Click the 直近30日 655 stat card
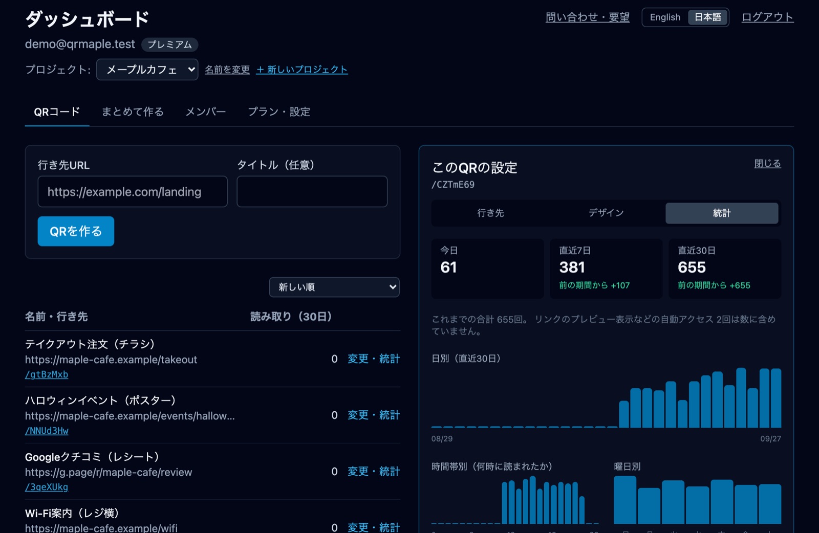This screenshot has height=533, width=819. 725,269
